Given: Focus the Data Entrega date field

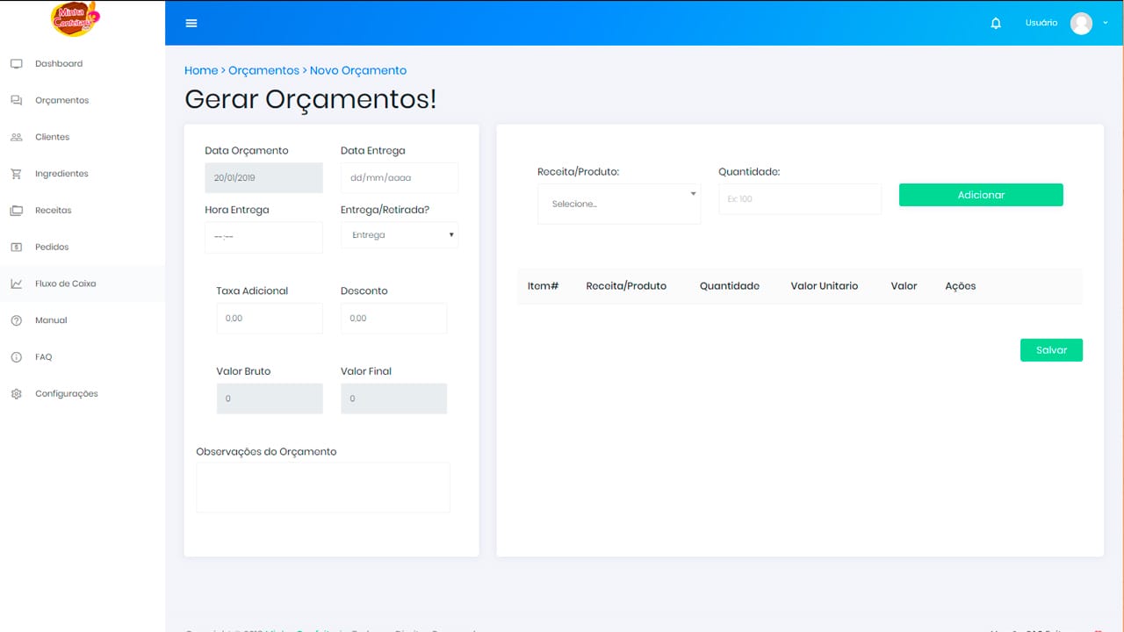Looking at the screenshot, I should [x=400, y=177].
